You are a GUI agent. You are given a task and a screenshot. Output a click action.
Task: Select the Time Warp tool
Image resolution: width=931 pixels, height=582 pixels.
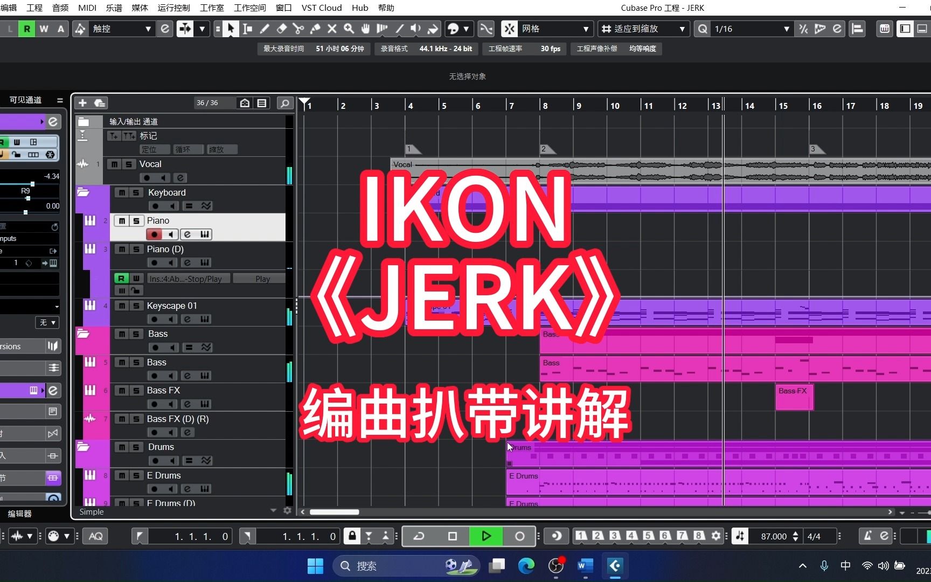(382, 29)
